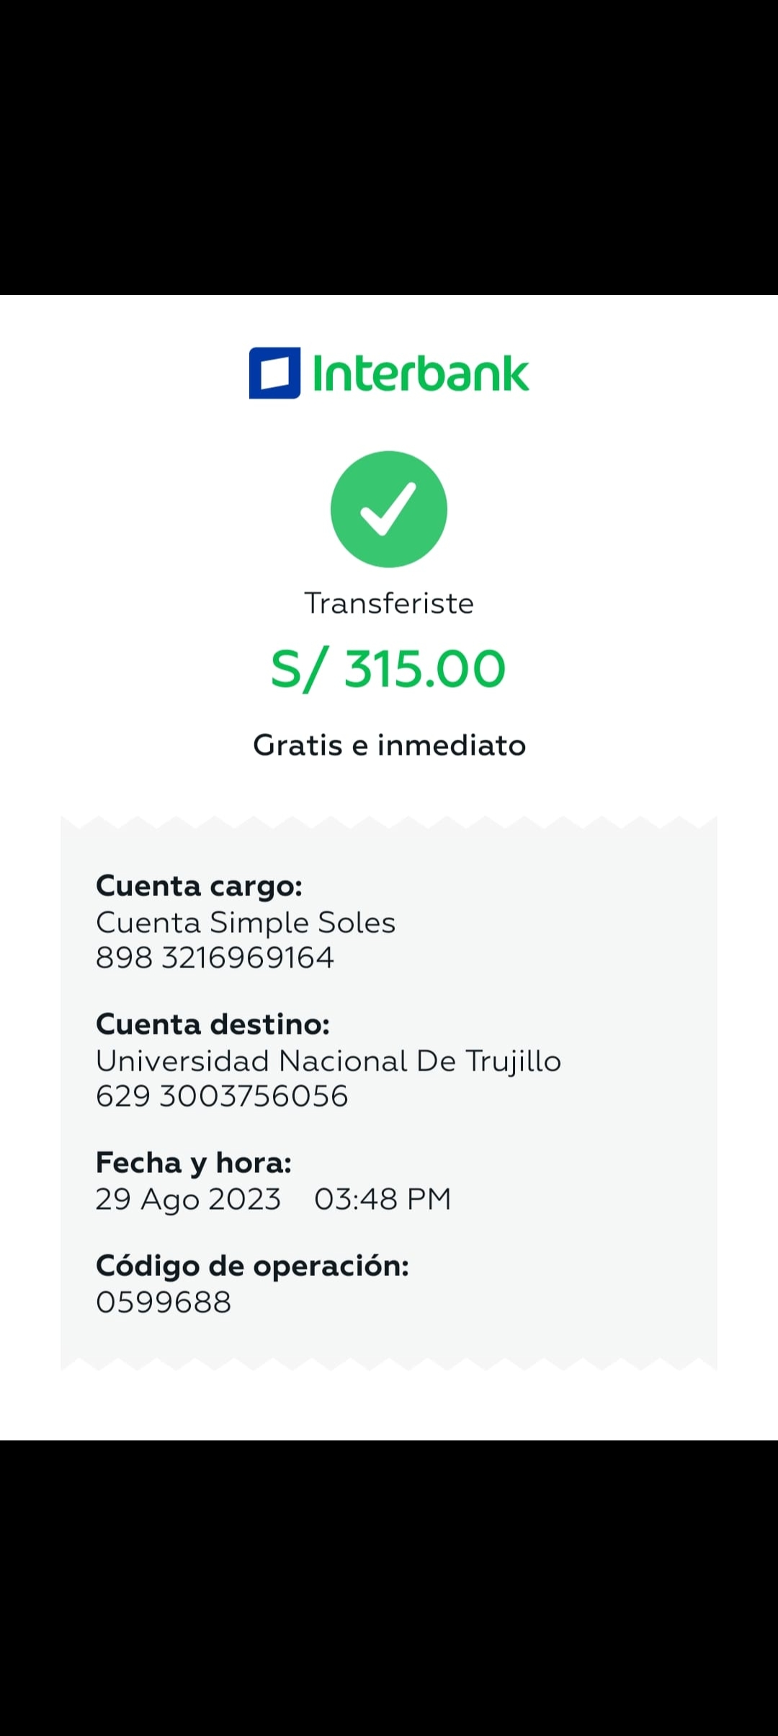Screen dimensions: 778x1736
Task: Select the 315.00 amount digits
Action: pos(425,669)
